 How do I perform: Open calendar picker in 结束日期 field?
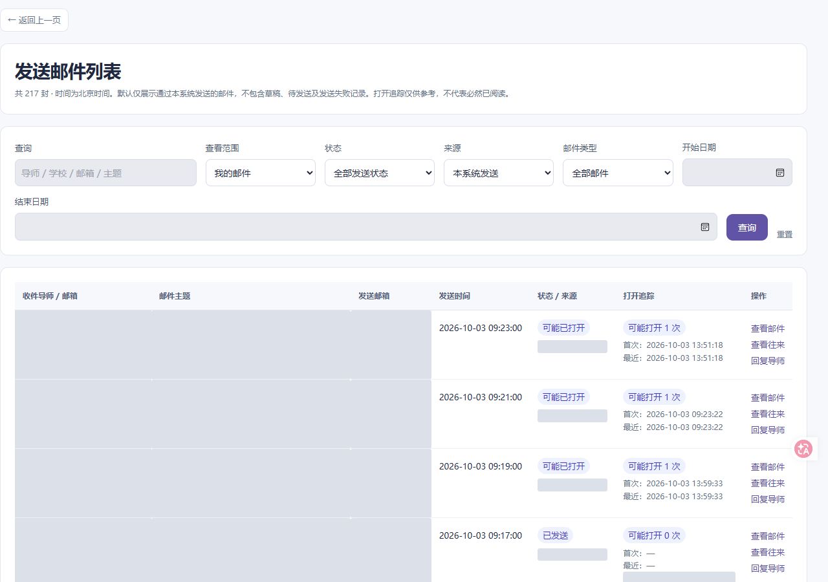[705, 227]
